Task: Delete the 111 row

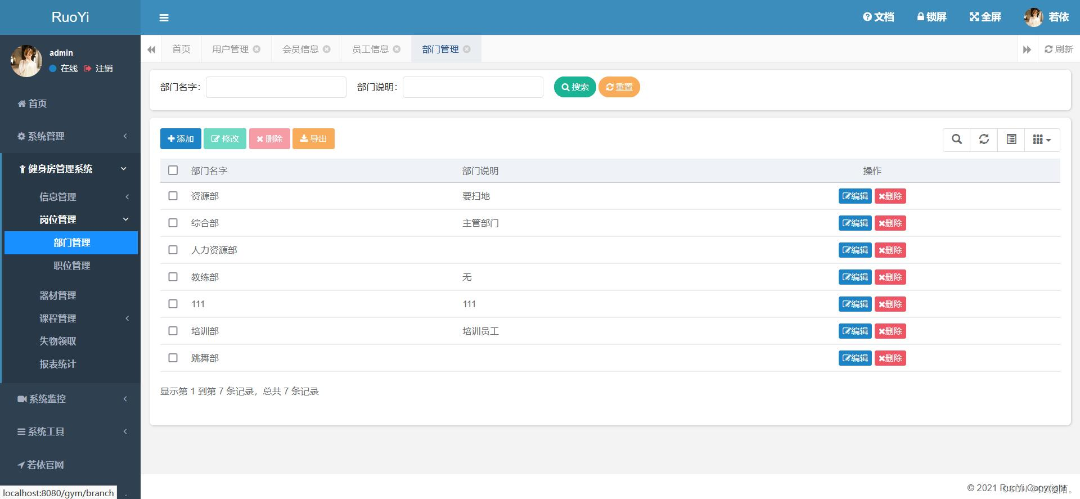Action: pos(890,304)
